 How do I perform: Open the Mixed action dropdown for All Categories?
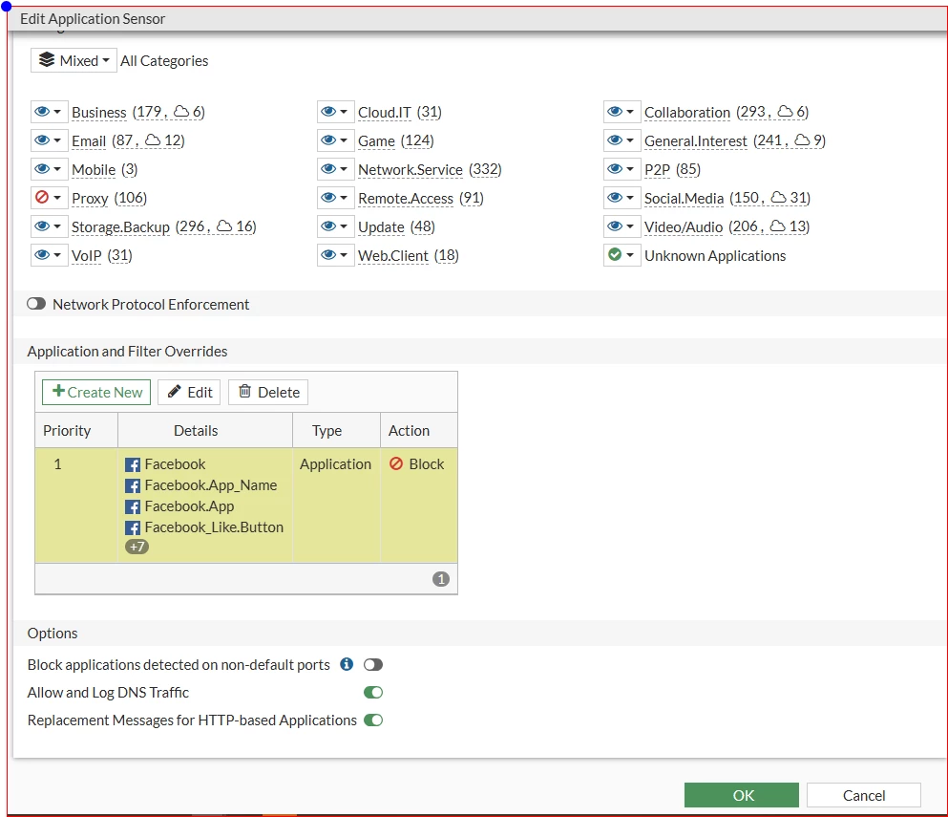tap(74, 60)
